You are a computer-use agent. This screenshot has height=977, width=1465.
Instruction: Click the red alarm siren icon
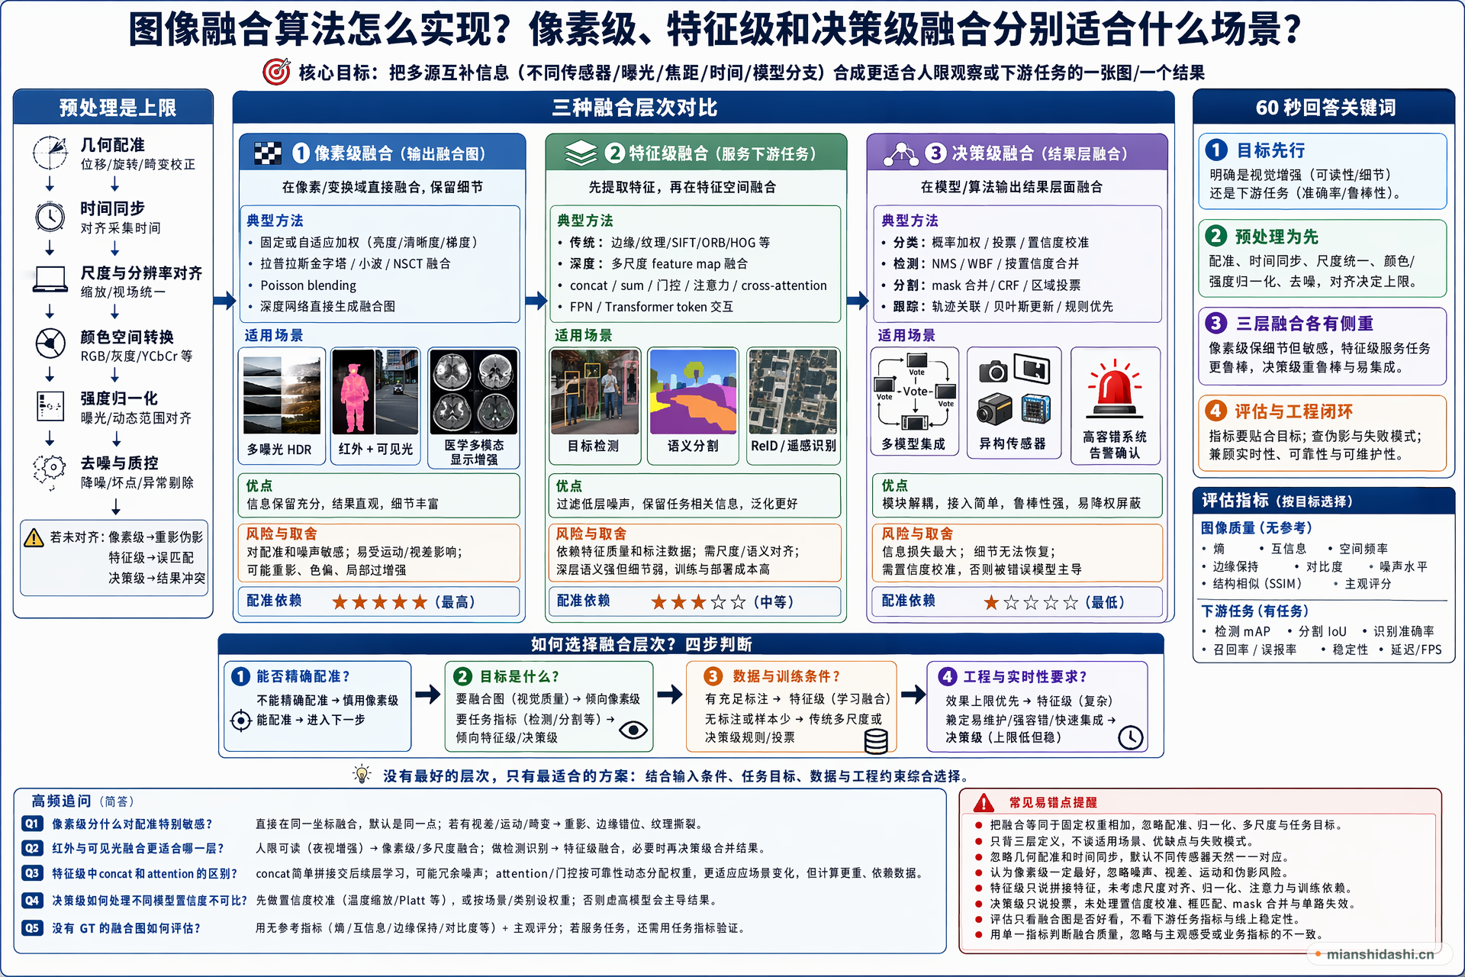coord(1115,388)
